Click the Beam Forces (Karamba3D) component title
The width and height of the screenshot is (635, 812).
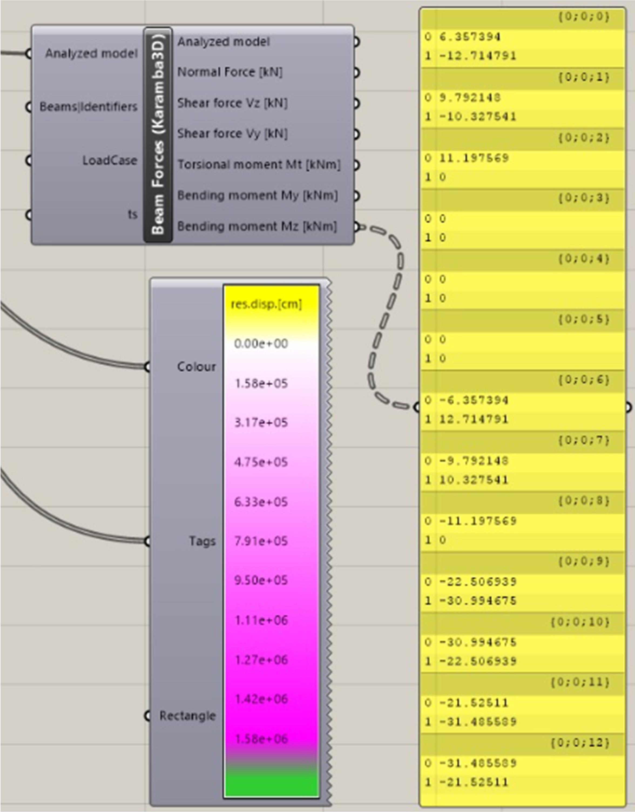tap(158, 134)
